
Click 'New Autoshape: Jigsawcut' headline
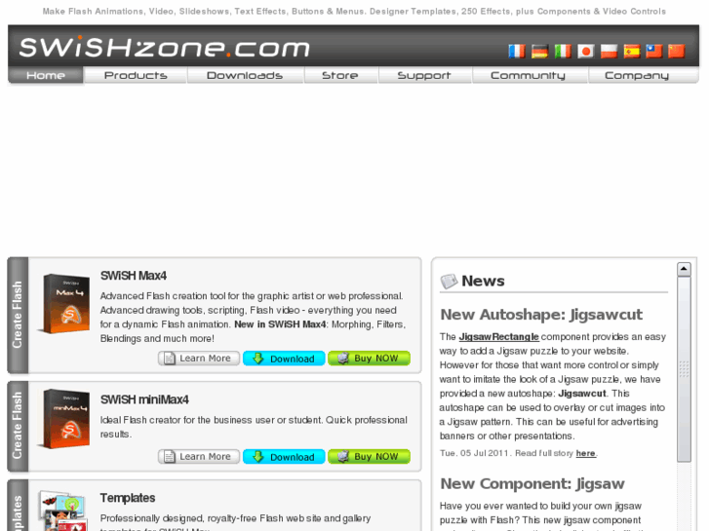coord(541,315)
